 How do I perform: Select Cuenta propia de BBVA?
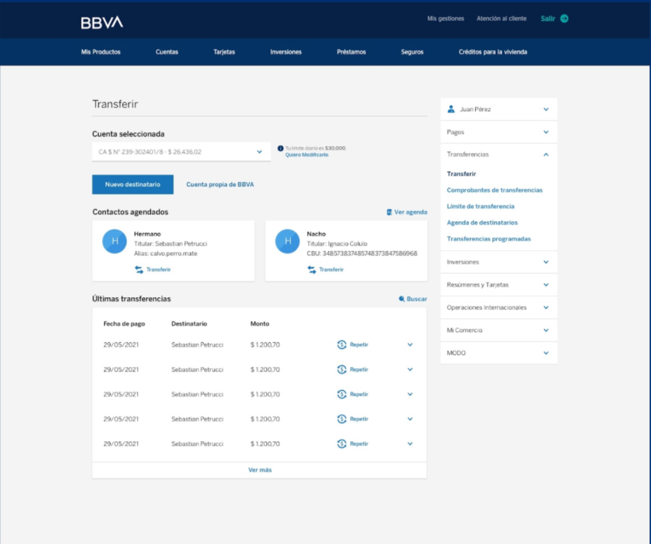[x=220, y=185]
